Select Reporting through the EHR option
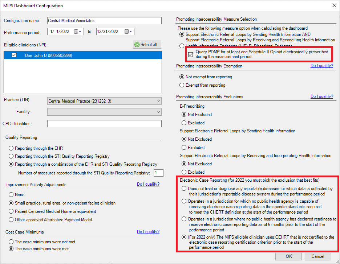Viewport: 340px width, 264px height. pyautogui.click(x=11, y=148)
